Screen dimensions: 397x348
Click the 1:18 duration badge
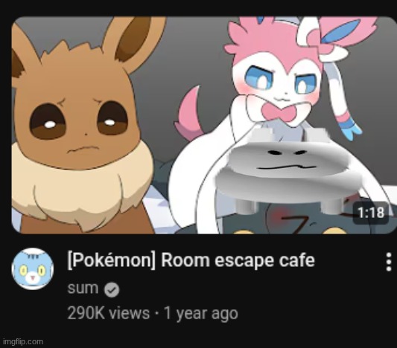tap(371, 213)
